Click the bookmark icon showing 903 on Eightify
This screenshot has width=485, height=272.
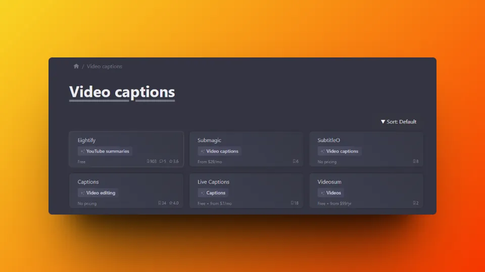[x=148, y=161]
